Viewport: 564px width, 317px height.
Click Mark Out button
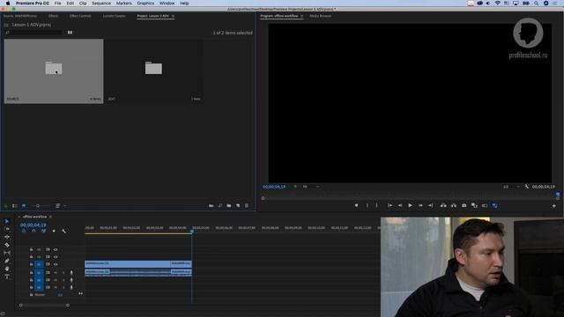tap(376, 205)
